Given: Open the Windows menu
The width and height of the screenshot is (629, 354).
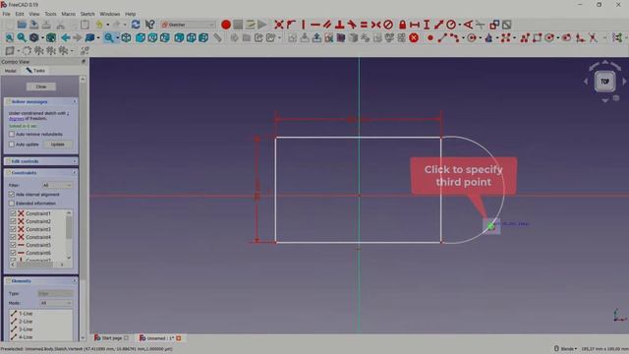Looking at the screenshot, I should coord(109,14).
